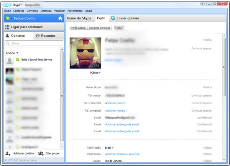
Task: Select the Perfil tab
Action: pyautogui.click(x=101, y=18)
